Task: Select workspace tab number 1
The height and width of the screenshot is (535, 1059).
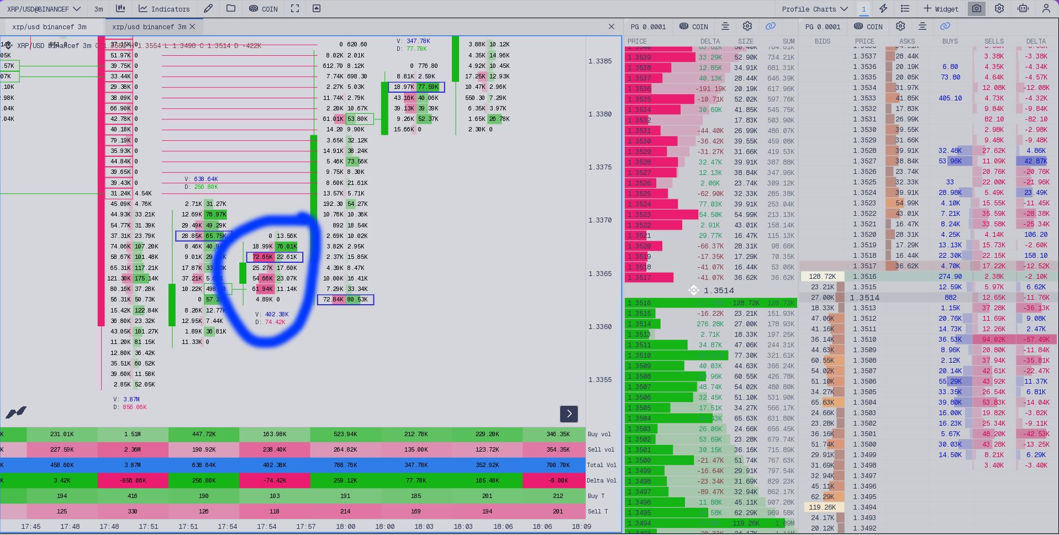Action: (x=863, y=9)
